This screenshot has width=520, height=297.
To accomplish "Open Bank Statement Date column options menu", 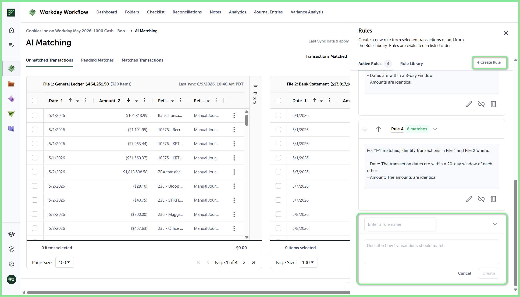I will [329, 100].
